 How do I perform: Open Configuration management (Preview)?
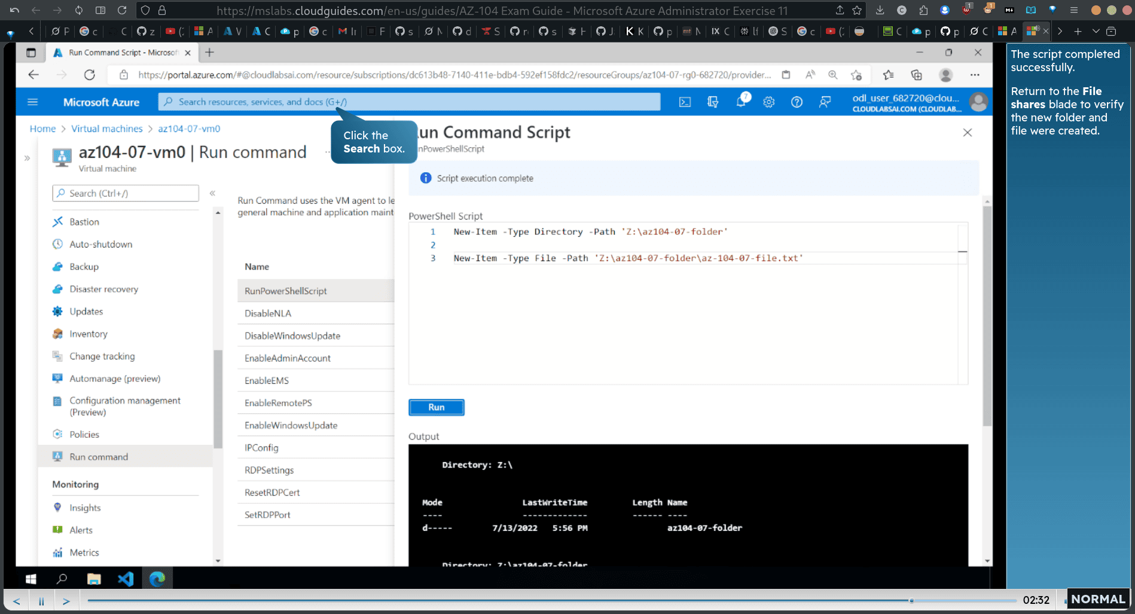coord(124,406)
